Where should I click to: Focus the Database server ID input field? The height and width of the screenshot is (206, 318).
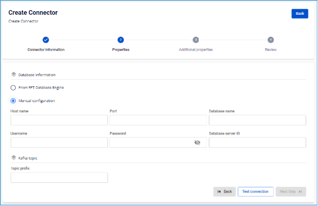[257, 143]
